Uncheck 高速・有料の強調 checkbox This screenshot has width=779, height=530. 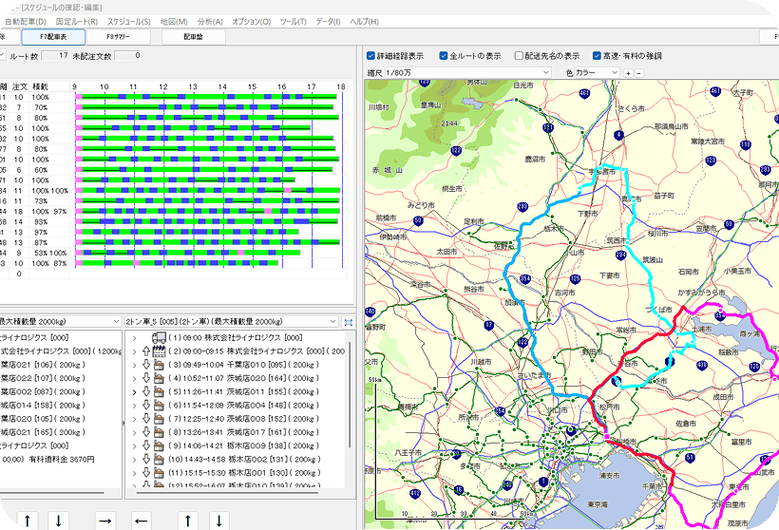tap(597, 56)
